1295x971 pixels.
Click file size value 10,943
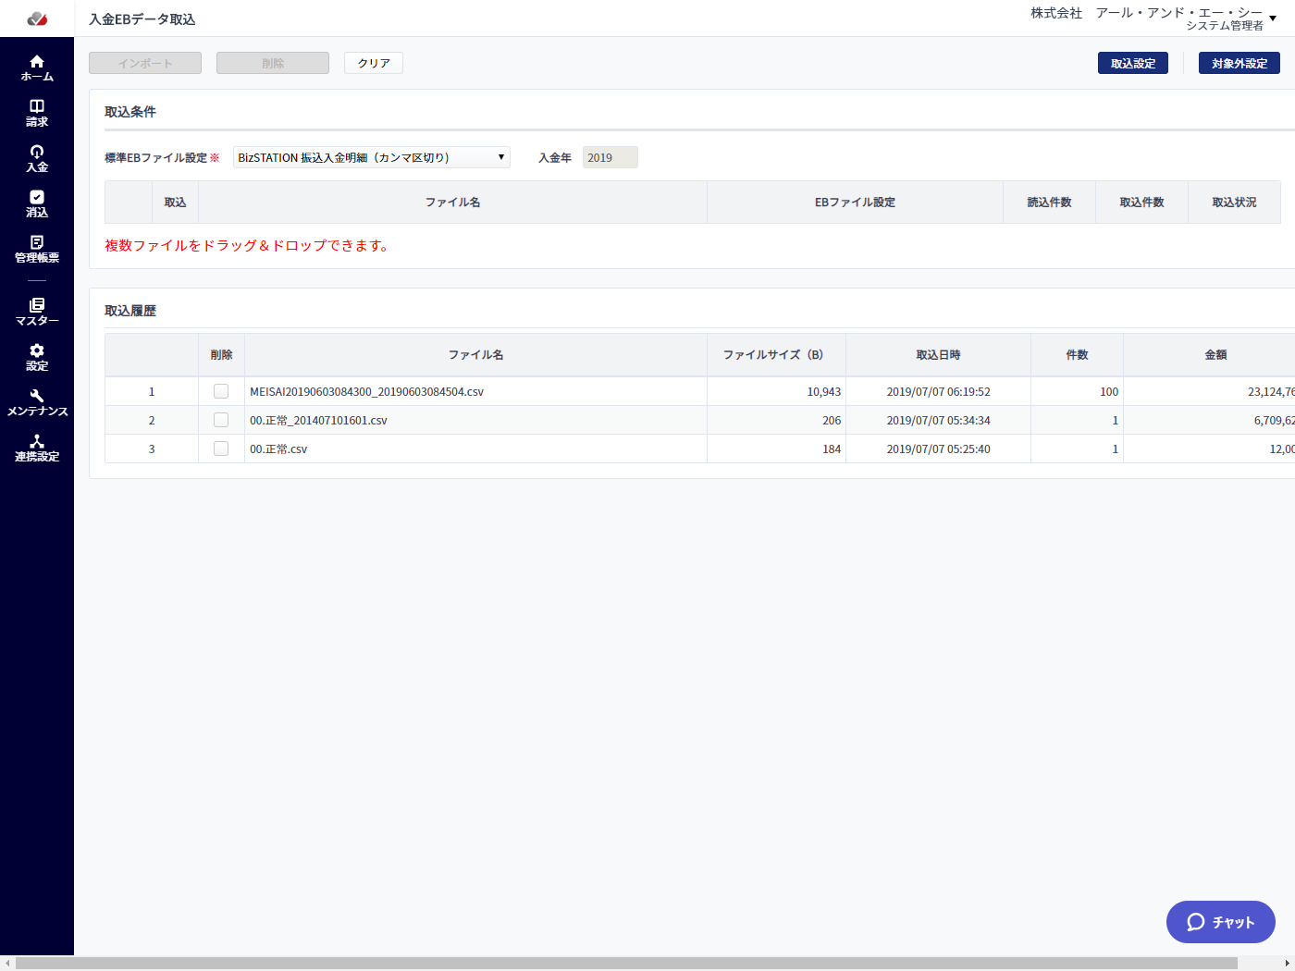823,391
